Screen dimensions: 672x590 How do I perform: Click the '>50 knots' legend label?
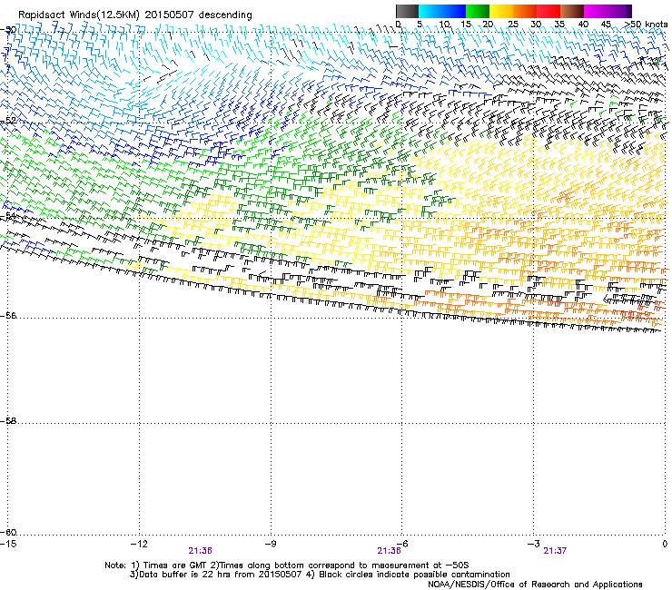tap(646, 25)
